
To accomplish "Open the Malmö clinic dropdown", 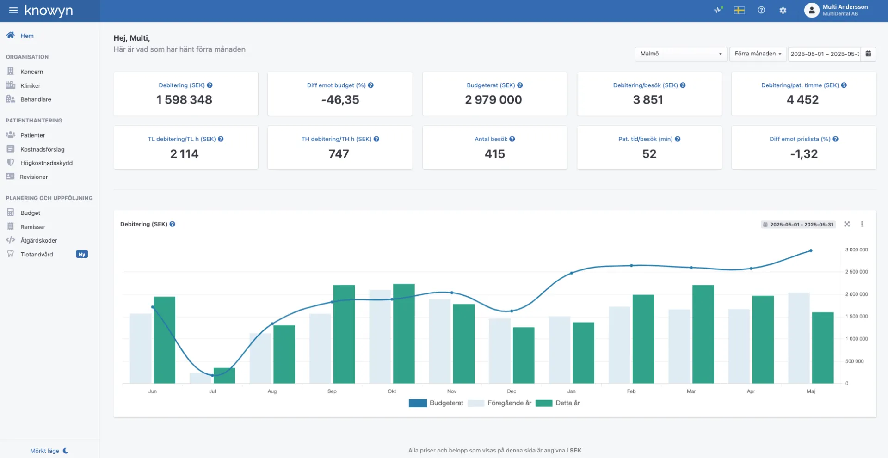I will [680, 54].
